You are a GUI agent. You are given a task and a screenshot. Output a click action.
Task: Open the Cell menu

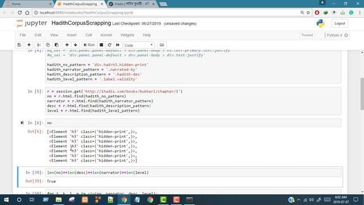[89, 35]
